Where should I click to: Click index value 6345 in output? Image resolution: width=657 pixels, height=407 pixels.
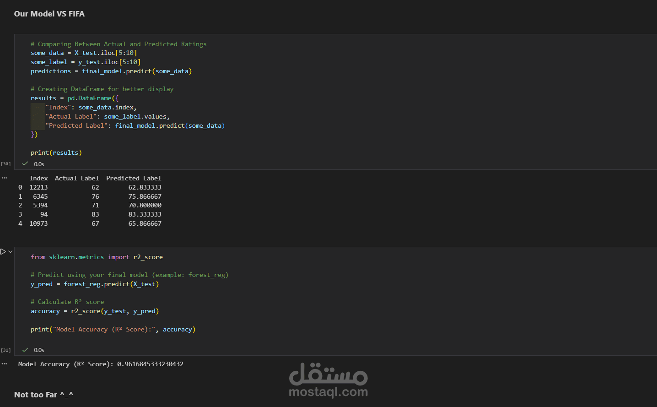point(40,196)
